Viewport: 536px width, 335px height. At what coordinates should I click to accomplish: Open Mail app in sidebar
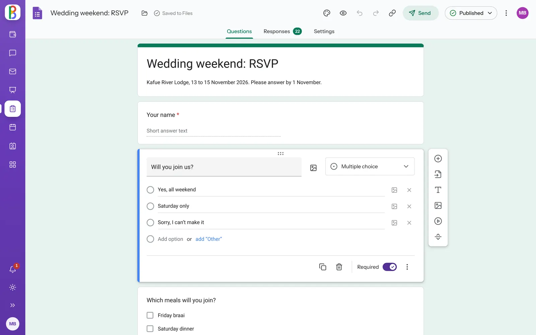point(13,71)
